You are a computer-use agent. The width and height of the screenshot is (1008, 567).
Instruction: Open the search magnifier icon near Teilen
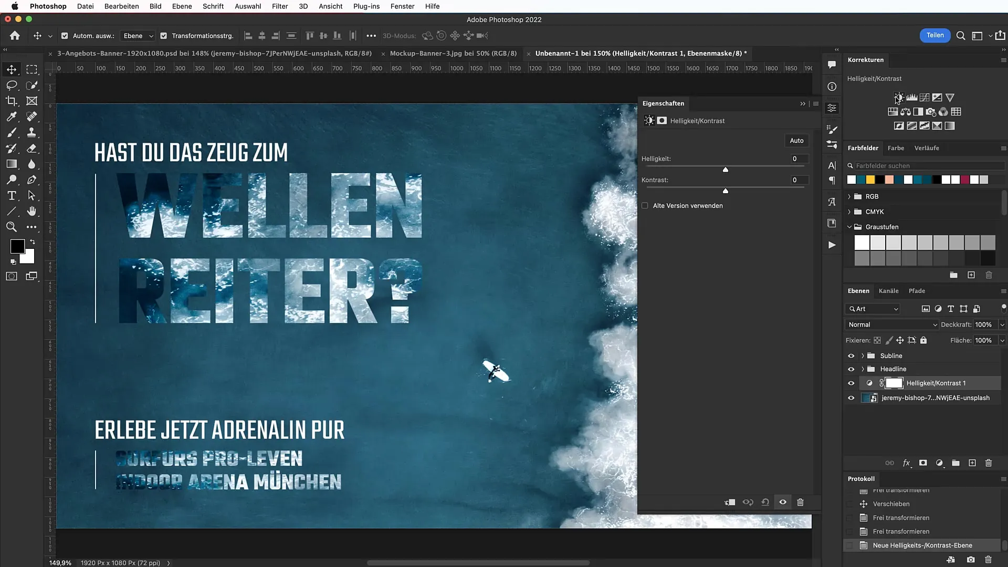pyautogui.click(x=960, y=36)
